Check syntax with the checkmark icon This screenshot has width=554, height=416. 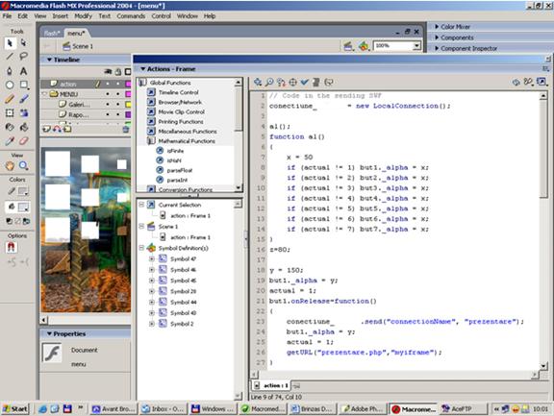(x=304, y=83)
